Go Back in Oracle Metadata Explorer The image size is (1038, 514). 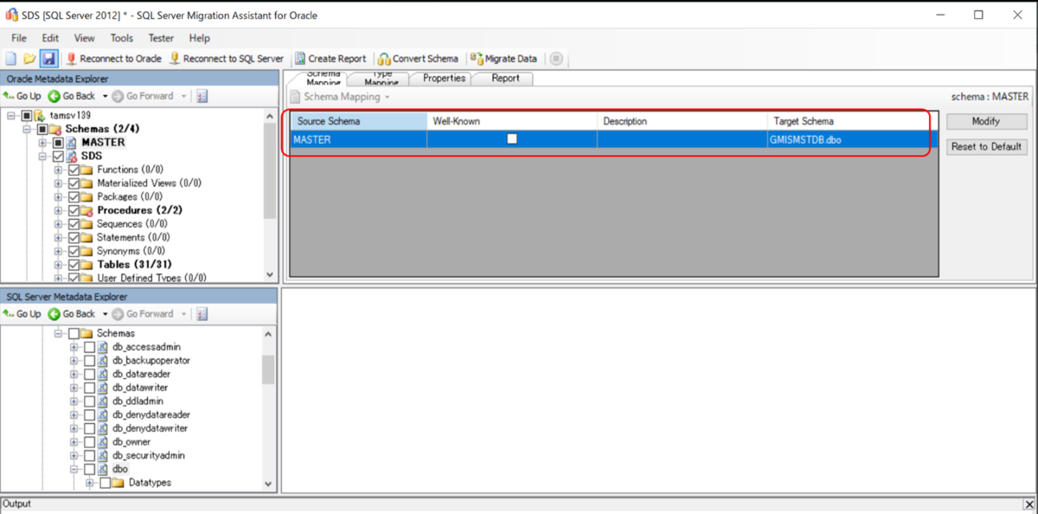tap(73, 96)
